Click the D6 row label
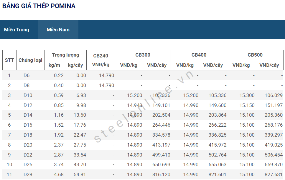 click(x=27, y=75)
